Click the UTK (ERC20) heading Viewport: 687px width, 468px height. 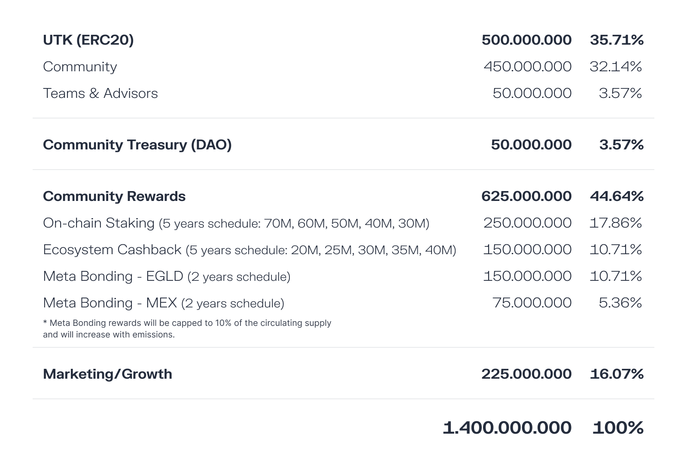point(88,40)
